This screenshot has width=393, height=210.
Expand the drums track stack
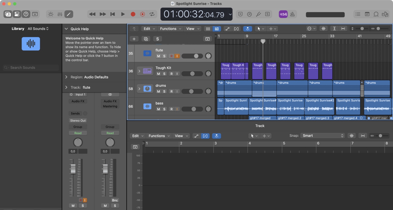point(139,89)
